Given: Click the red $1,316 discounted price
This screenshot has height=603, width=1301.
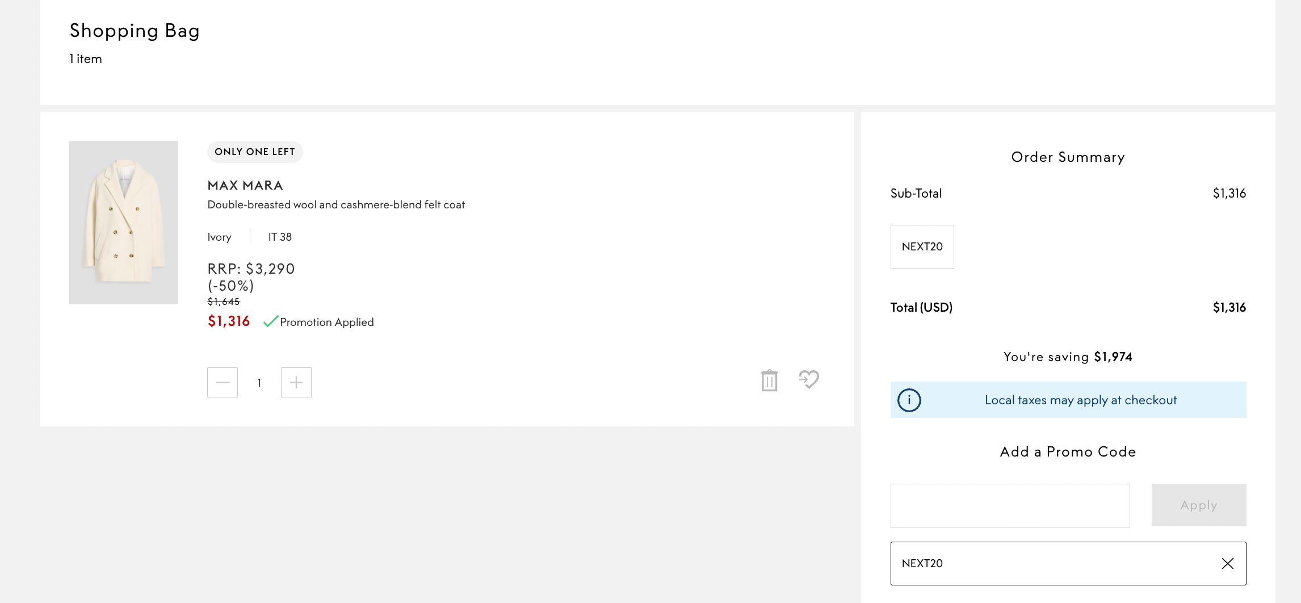Looking at the screenshot, I should pyautogui.click(x=229, y=321).
